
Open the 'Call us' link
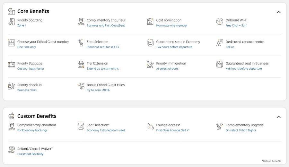click(x=230, y=47)
